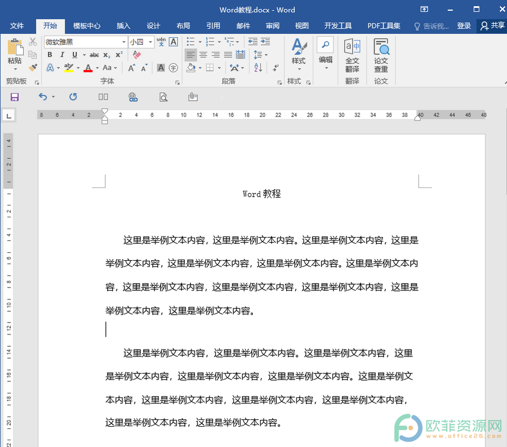Screen dimensions: 507x447
Task: Open the 段落 paragraph dialog launcher
Action: click(279, 82)
